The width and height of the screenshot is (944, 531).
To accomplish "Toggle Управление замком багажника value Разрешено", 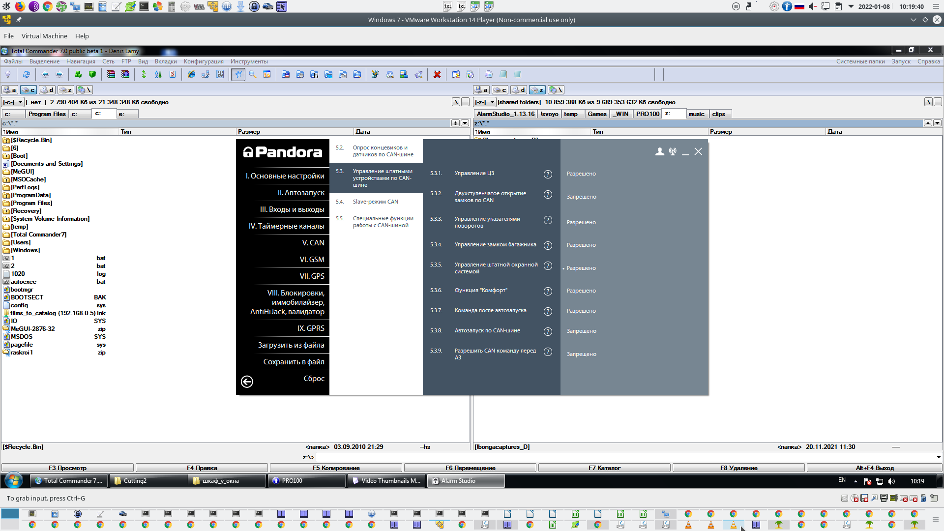I will point(581,245).
